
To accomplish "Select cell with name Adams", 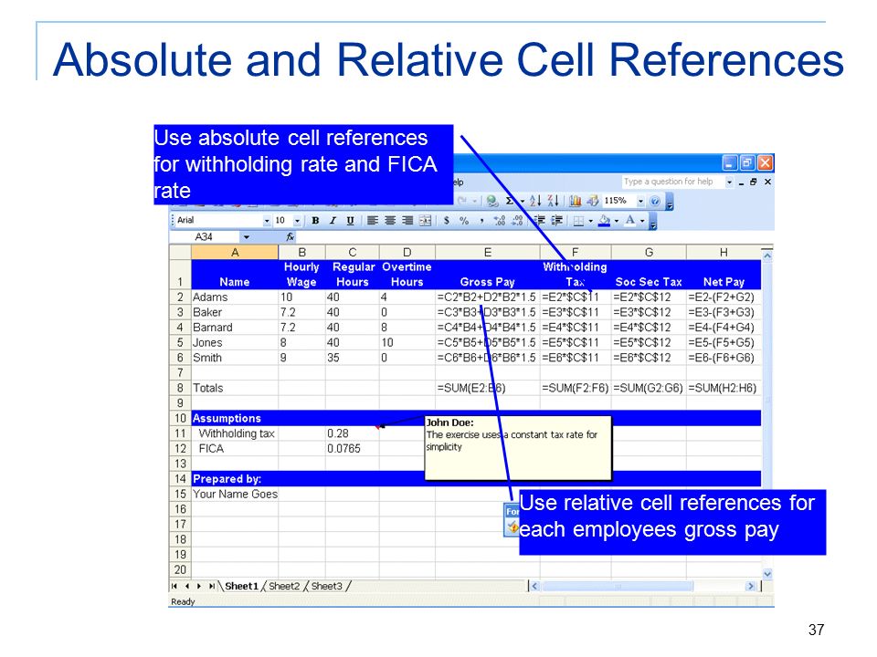I will (x=235, y=297).
